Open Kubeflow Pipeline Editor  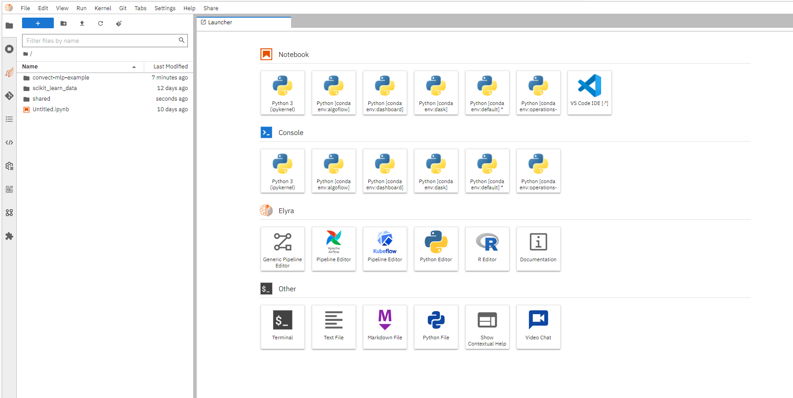pyautogui.click(x=385, y=249)
